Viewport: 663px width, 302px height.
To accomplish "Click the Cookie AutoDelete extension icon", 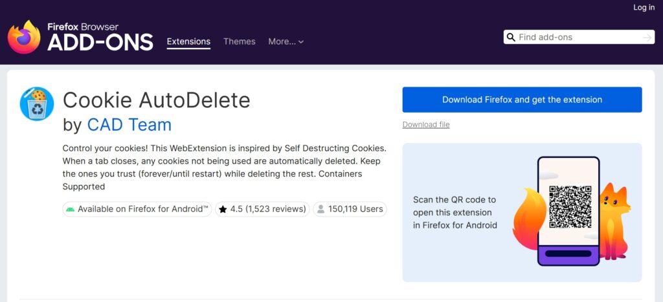I will click(x=37, y=103).
